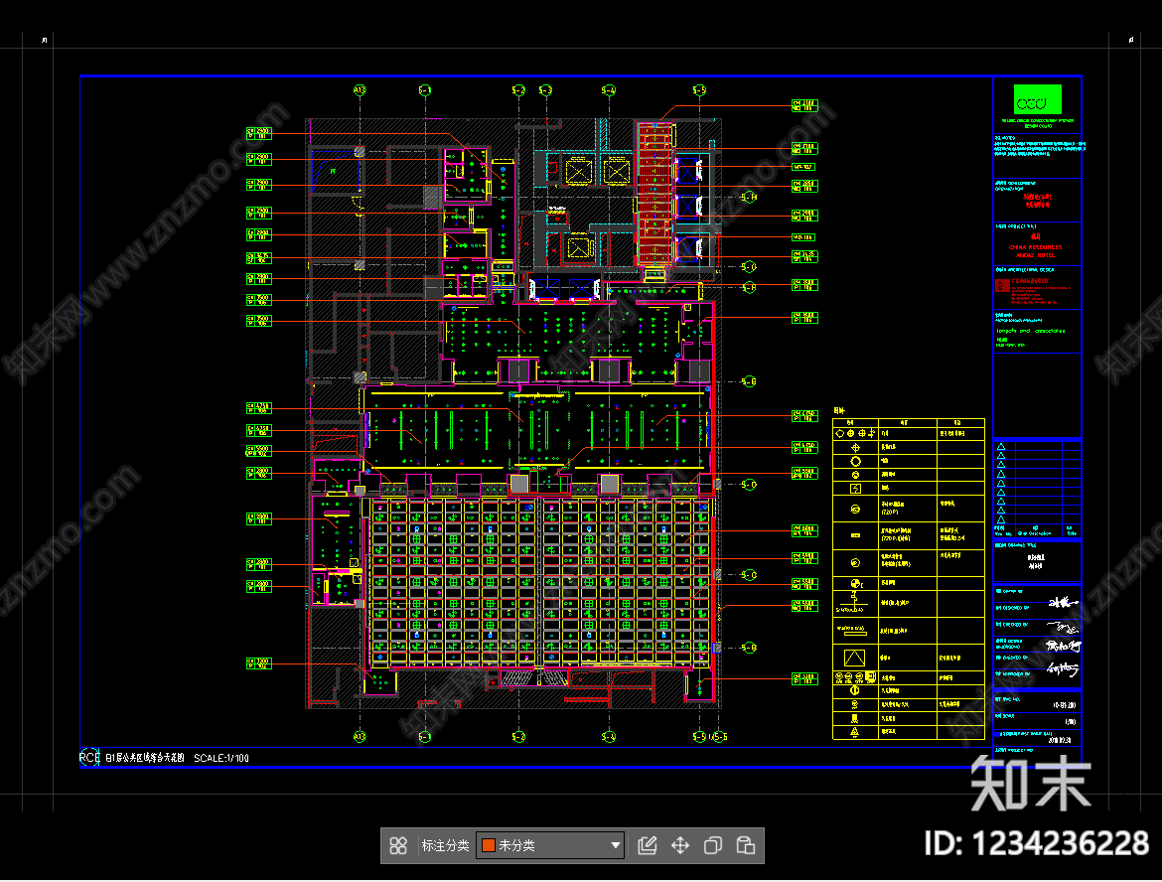Open the 未分类 annotation category dropdown

[550, 845]
